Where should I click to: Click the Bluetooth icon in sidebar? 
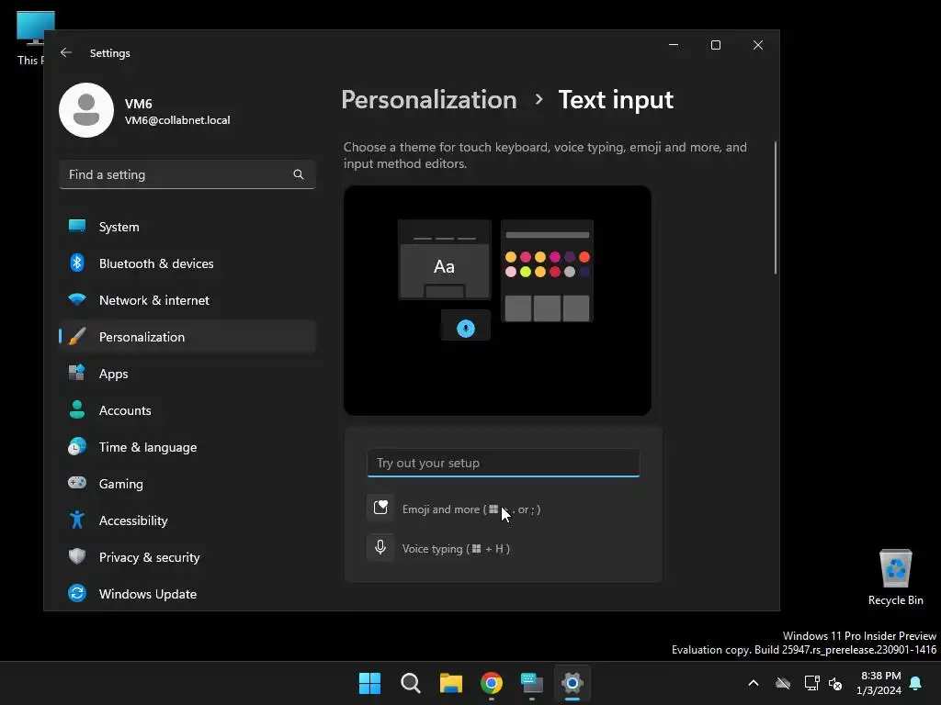[x=77, y=263]
